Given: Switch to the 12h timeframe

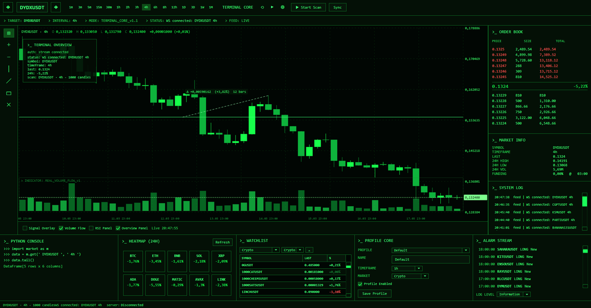Looking at the screenshot, I should click(x=174, y=7).
